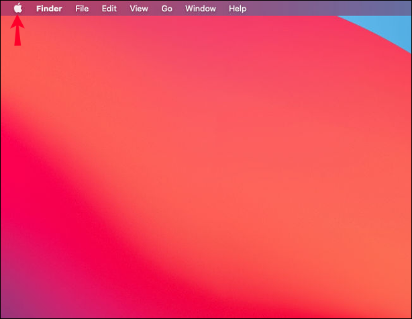Open the Help menu

click(238, 9)
